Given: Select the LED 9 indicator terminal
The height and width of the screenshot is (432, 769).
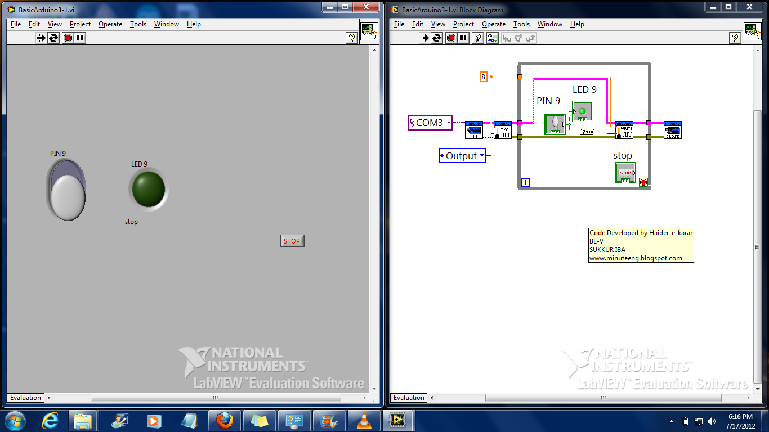Looking at the screenshot, I should coord(583,111).
